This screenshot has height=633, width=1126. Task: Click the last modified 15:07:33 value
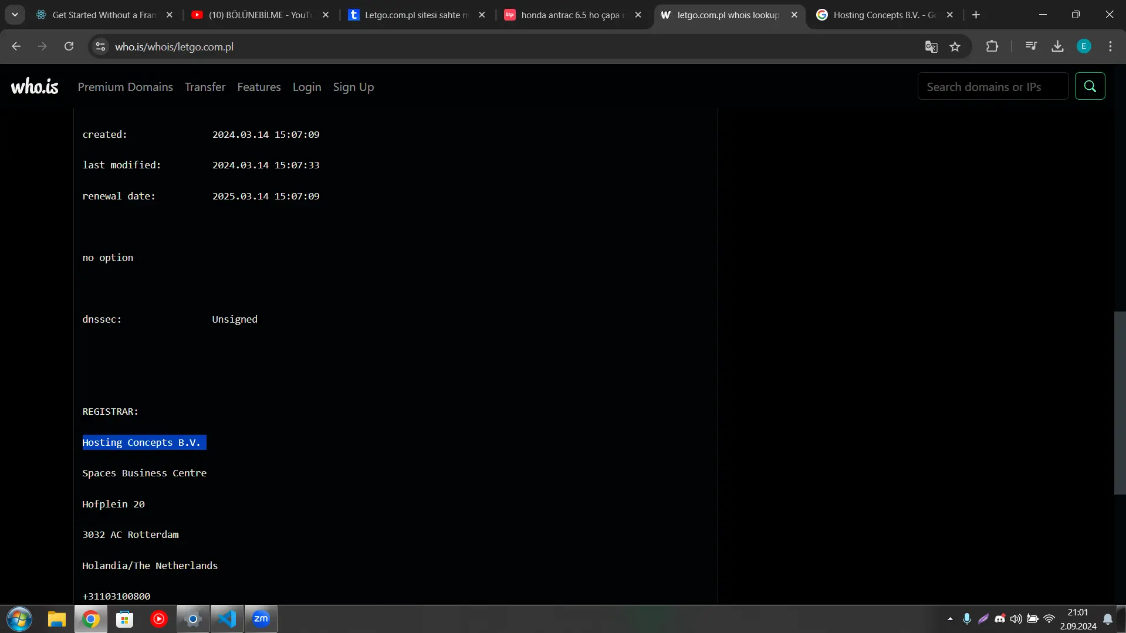266,165
